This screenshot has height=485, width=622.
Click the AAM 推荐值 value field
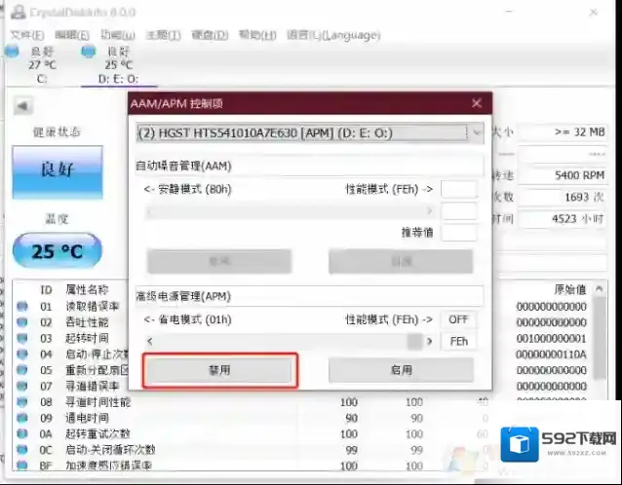click(x=458, y=233)
